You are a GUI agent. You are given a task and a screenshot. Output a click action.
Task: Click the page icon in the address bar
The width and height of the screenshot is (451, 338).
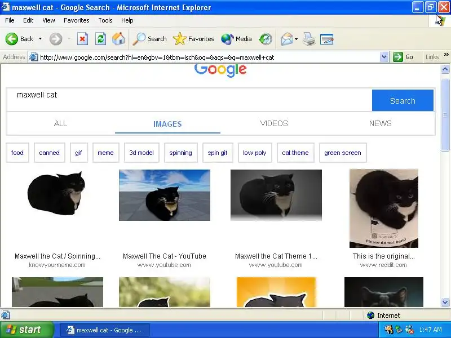tap(34, 57)
